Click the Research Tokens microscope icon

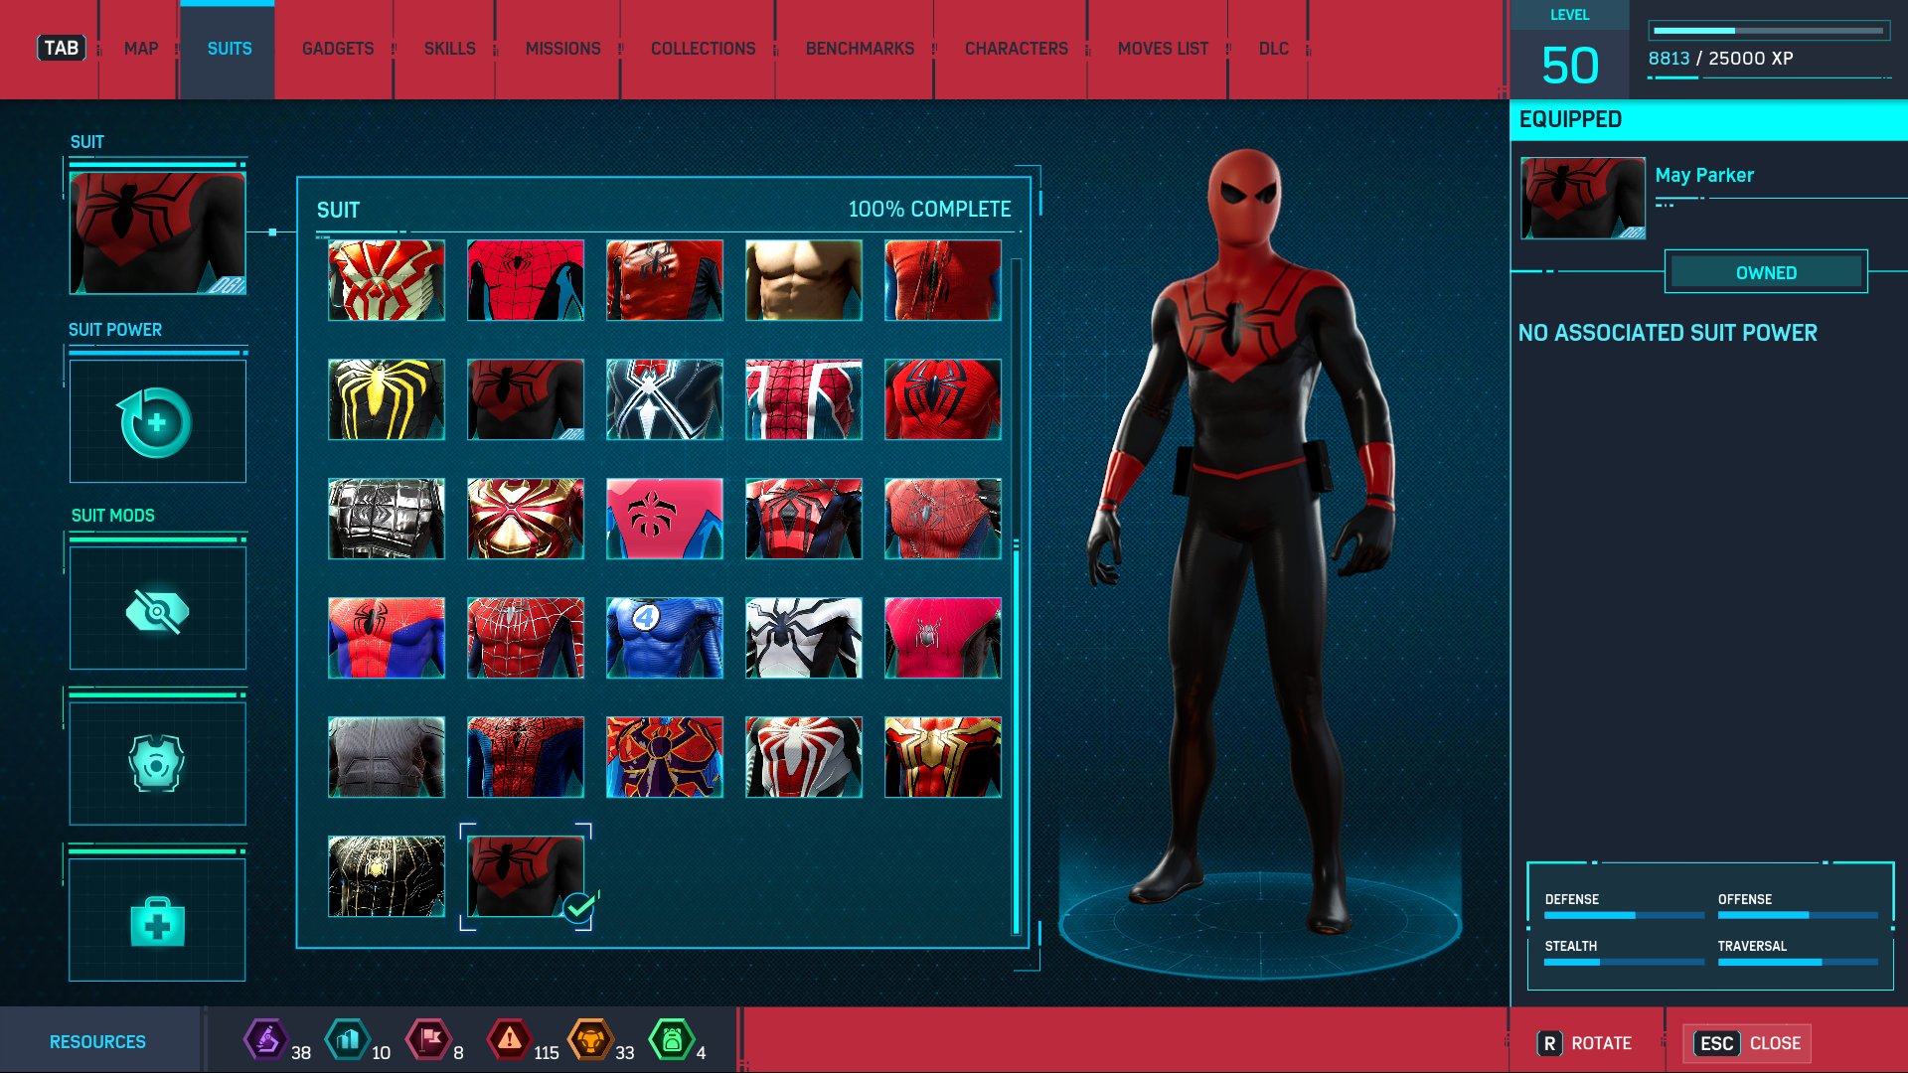[265, 1040]
